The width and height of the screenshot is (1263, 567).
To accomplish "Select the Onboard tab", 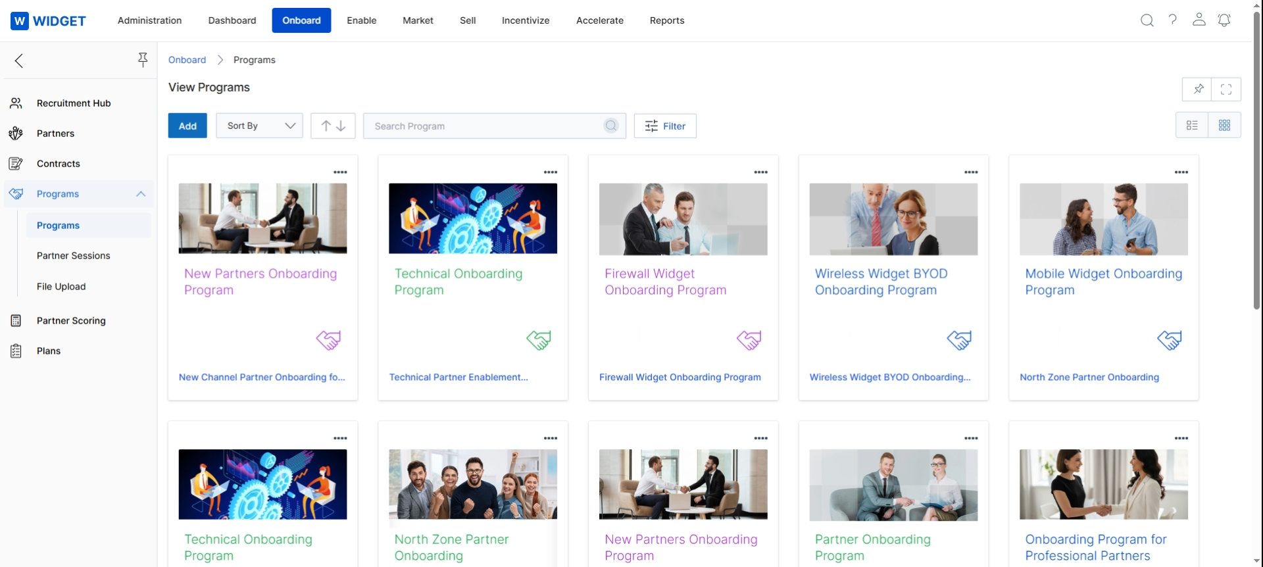I will pyautogui.click(x=302, y=20).
